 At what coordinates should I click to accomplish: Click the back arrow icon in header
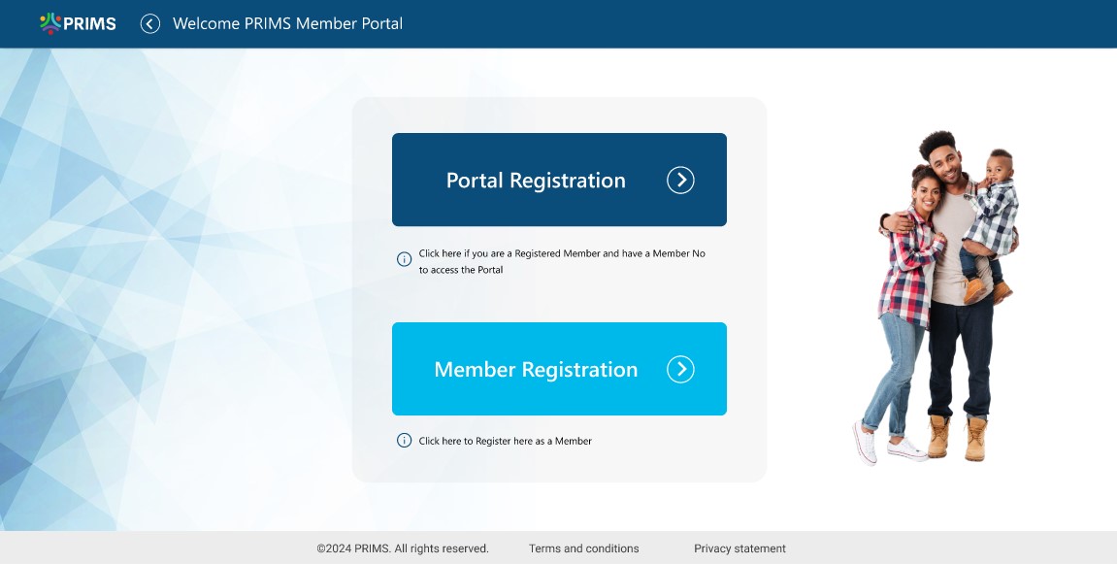149,23
